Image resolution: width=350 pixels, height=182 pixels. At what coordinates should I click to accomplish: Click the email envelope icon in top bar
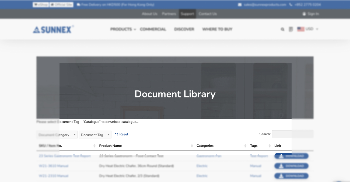240,5
